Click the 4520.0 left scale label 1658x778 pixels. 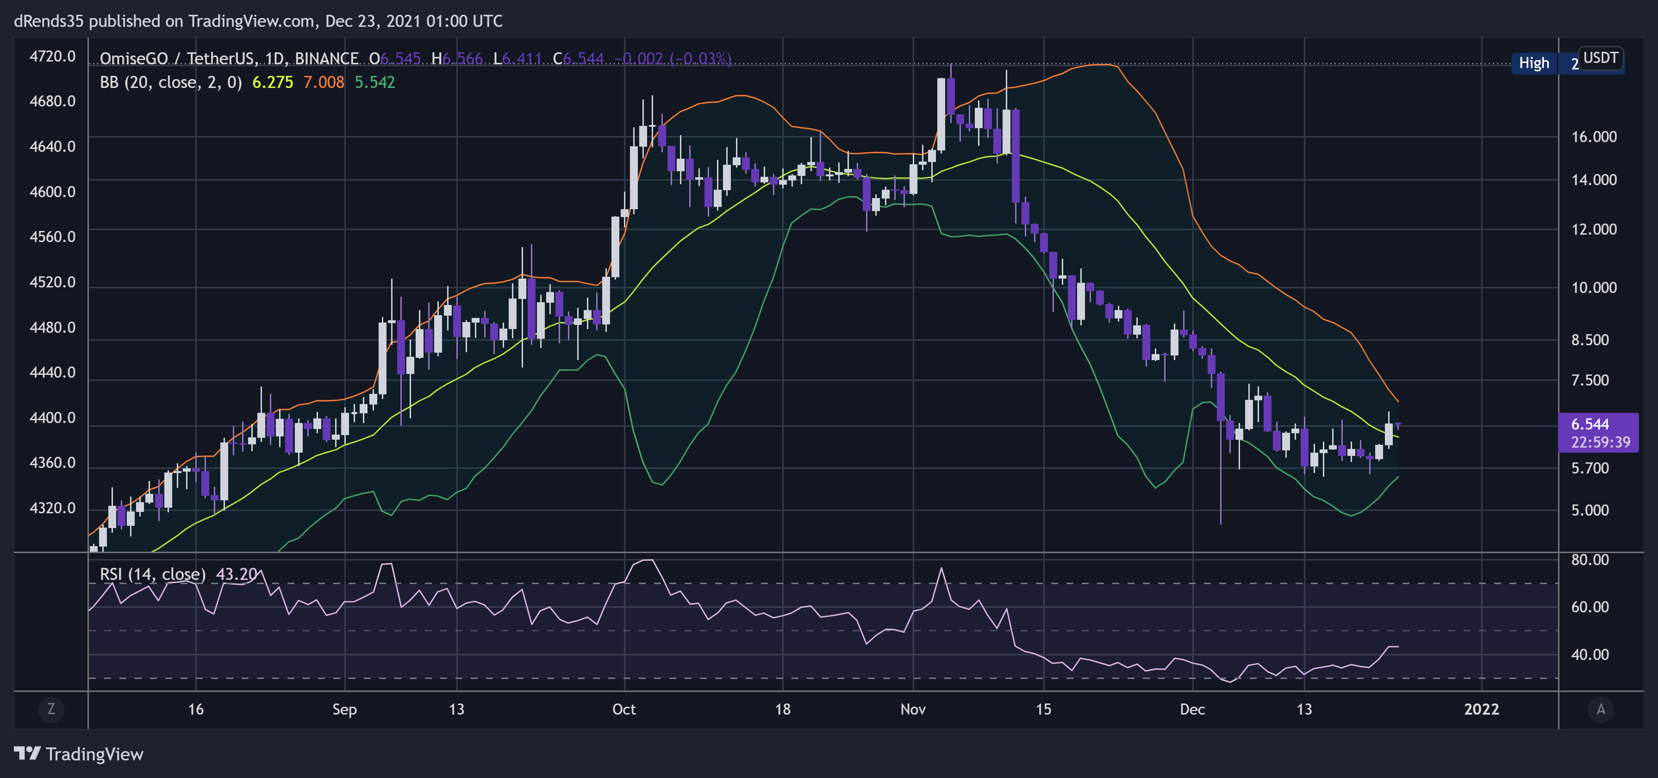52,282
